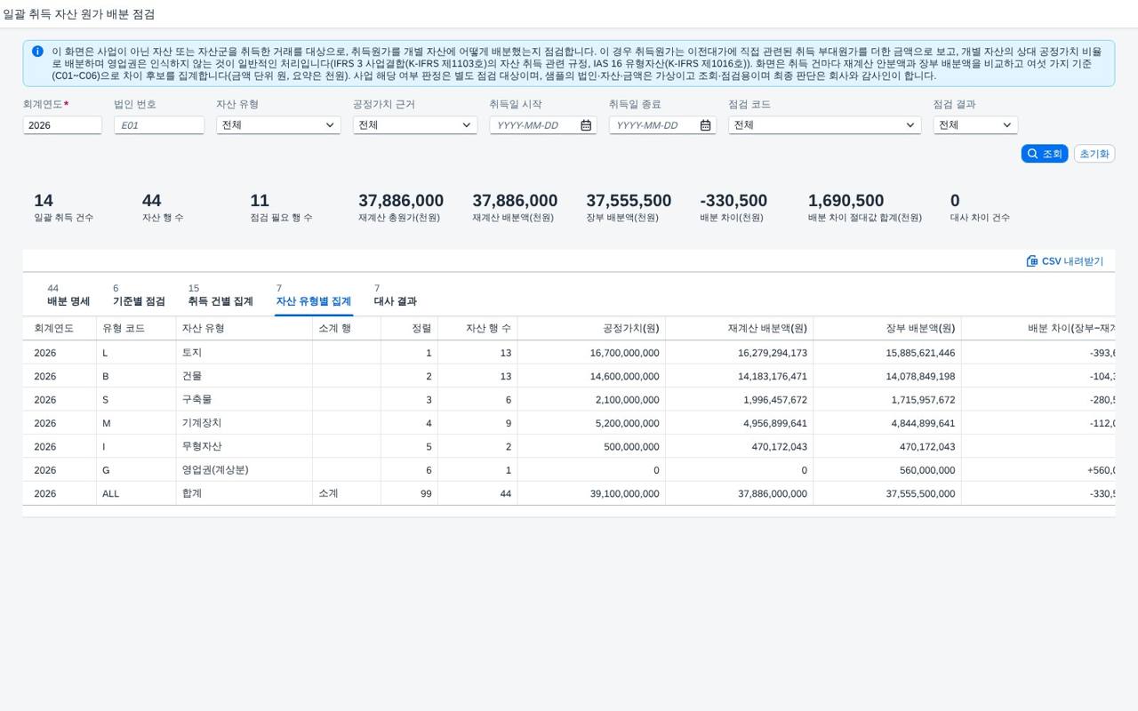
Task: Click the 초기화 reset button
Action: (1094, 154)
